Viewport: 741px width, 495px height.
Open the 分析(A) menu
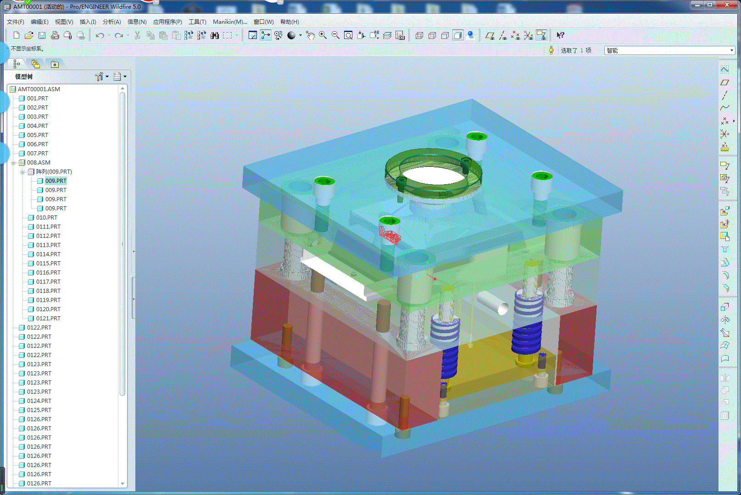click(112, 22)
